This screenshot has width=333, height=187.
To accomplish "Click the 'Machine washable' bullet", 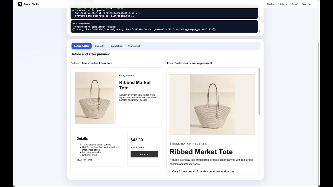I will point(92,152).
